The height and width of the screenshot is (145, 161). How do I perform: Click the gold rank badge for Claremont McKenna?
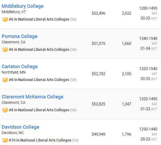(5, 110)
